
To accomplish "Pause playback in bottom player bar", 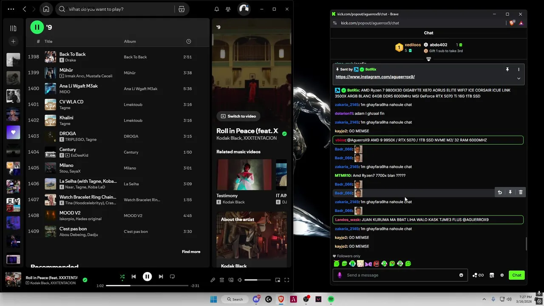I will 147,277.
